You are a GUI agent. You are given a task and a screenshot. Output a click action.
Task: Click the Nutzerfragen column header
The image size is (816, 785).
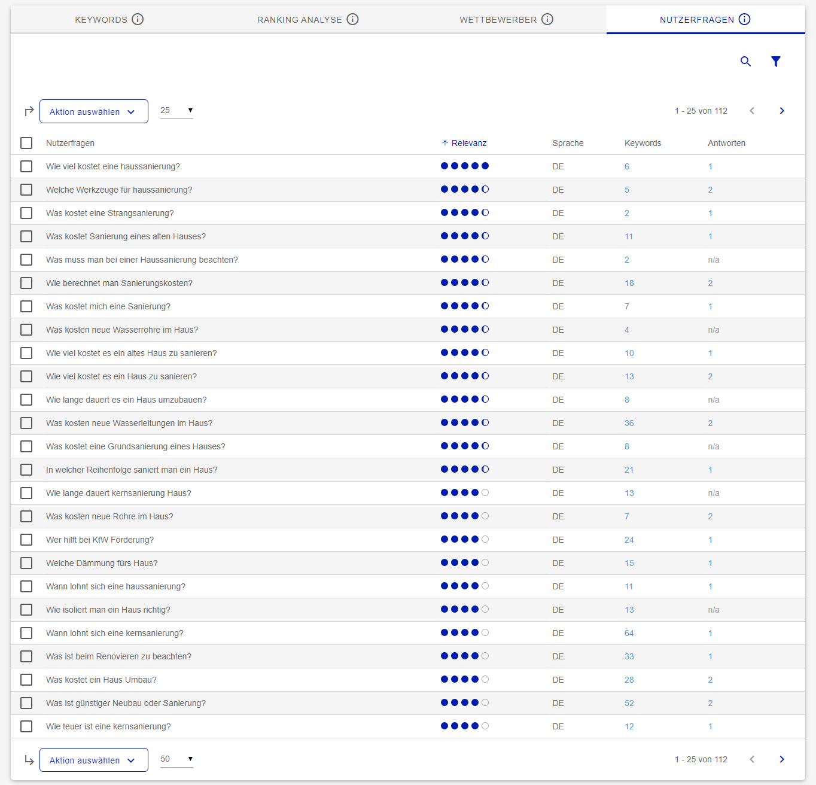pyautogui.click(x=70, y=143)
